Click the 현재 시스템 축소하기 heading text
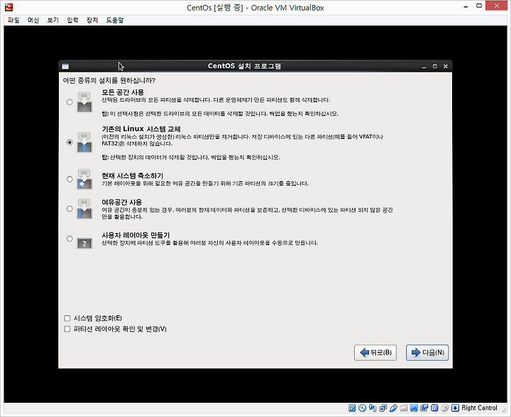Viewport: 511px width, 417px height. (132, 175)
